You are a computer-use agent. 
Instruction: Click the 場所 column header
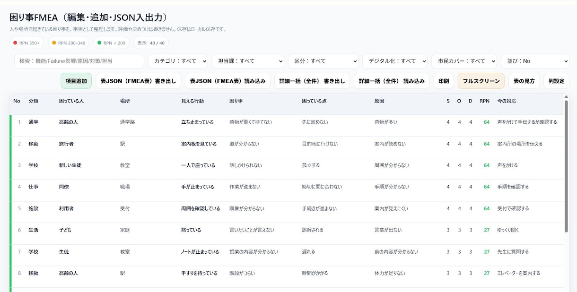coord(125,101)
